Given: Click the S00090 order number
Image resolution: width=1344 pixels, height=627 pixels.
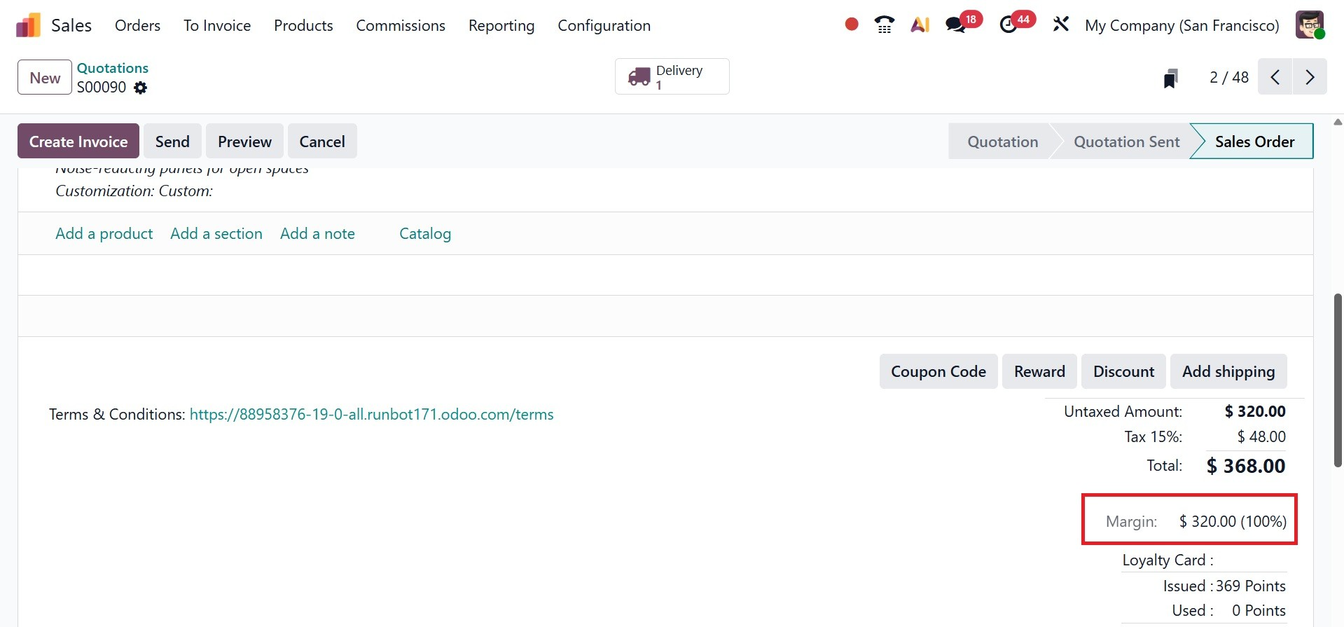Looking at the screenshot, I should [102, 87].
